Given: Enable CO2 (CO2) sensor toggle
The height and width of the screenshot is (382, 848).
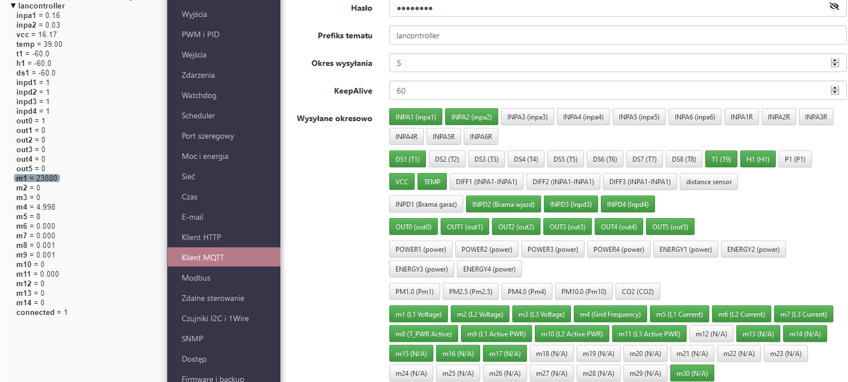Looking at the screenshot, I should 637,292.
